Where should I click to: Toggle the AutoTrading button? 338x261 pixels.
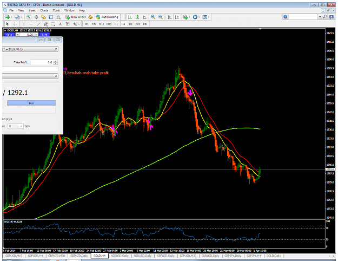[x=107, y=17]
